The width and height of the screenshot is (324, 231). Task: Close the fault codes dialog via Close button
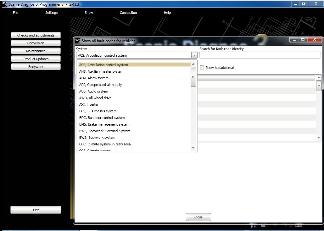point(198,217)
